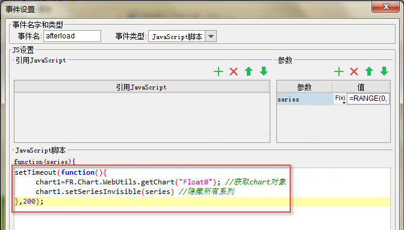Open F(x) formula type selector
The image size is (404, 230).
click(x=340, y=98)
